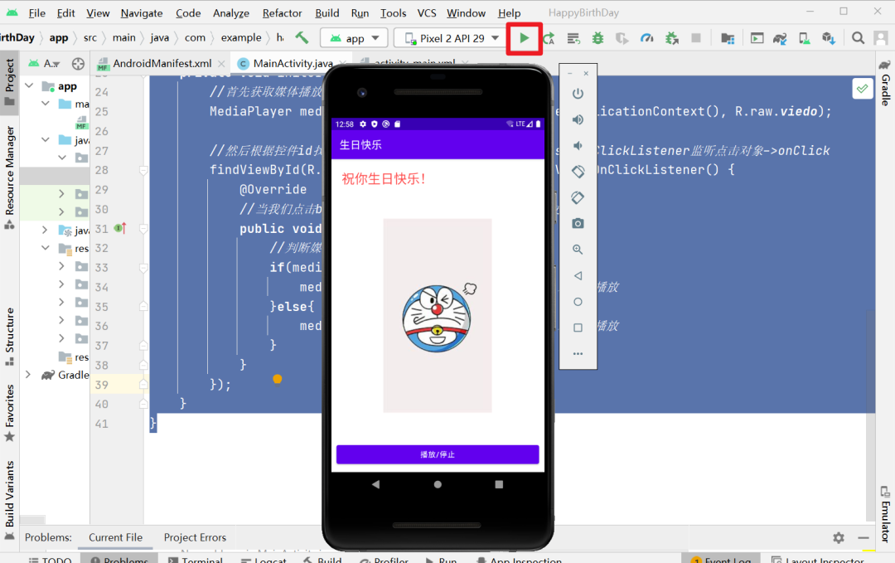The width and height of the screenshot is (895, 563).
Task: Collapse the res folder tree node
Action: point(45,248)
